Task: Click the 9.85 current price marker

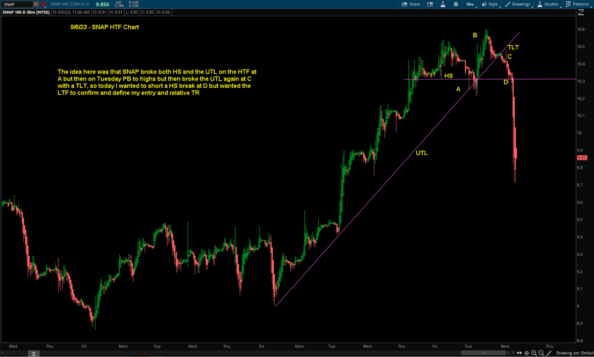Action: pos(582,158)
